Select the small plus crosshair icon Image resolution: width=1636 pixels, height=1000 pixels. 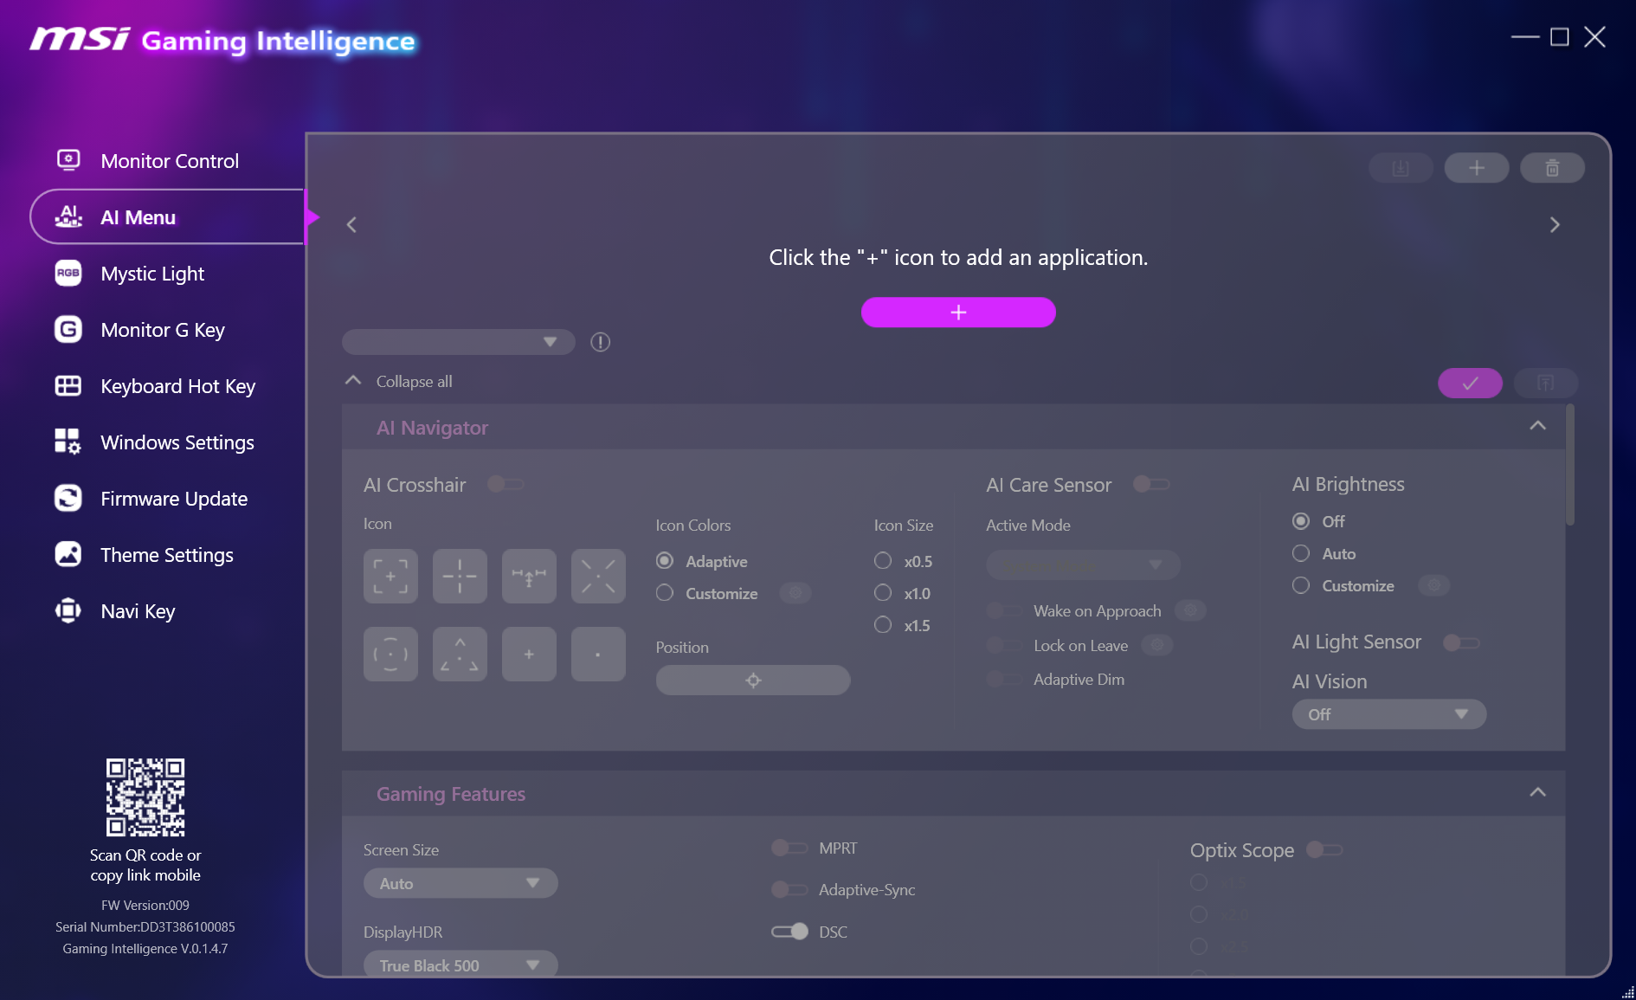click(529, 654)
